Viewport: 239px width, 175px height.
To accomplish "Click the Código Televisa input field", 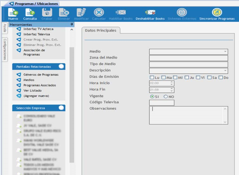I will 162,103.
